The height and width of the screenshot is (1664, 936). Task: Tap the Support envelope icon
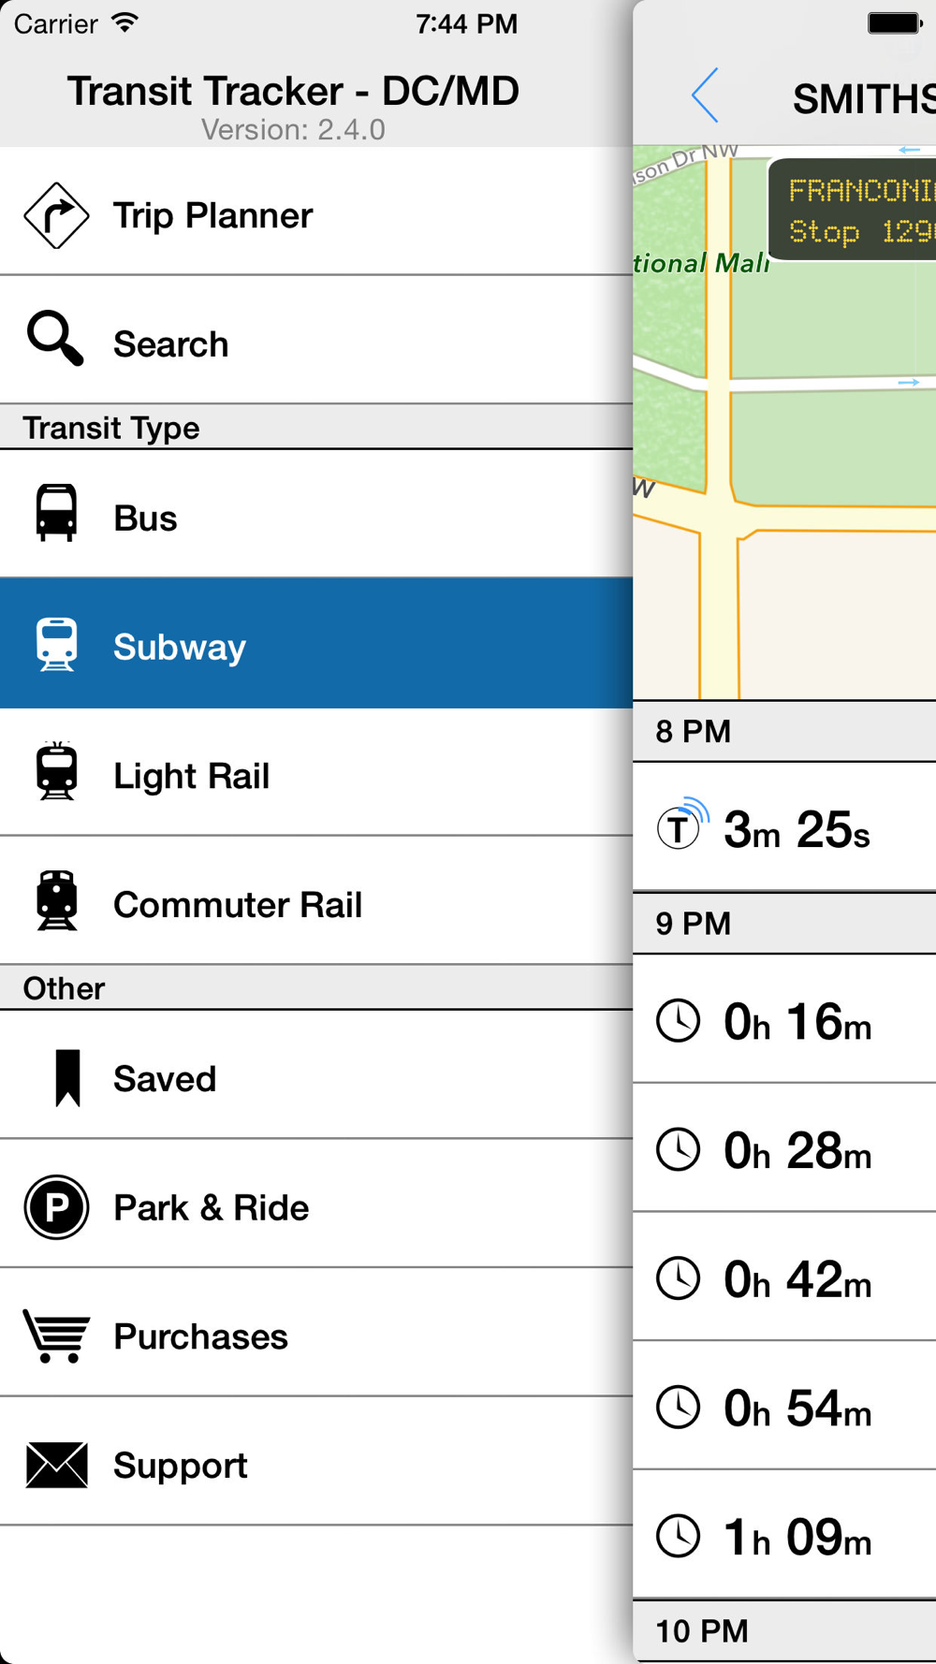tap(56, 1465)
